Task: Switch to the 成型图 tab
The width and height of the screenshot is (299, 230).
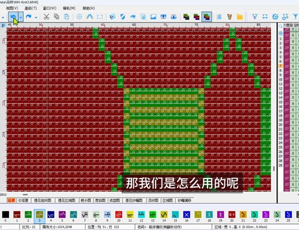Action: pos(114,200)
